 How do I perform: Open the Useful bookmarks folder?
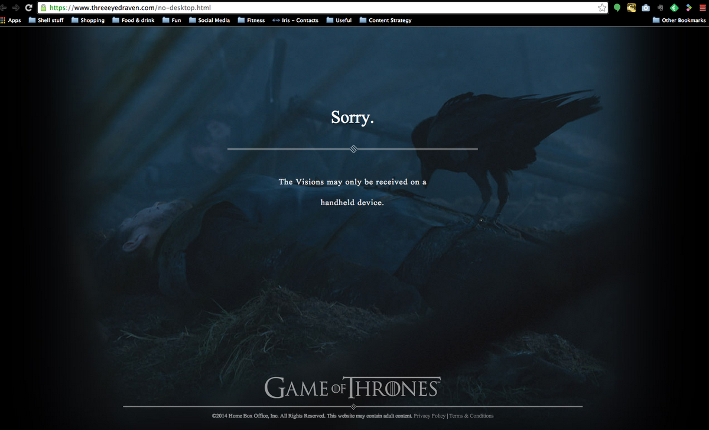click(x=339, y=20)
